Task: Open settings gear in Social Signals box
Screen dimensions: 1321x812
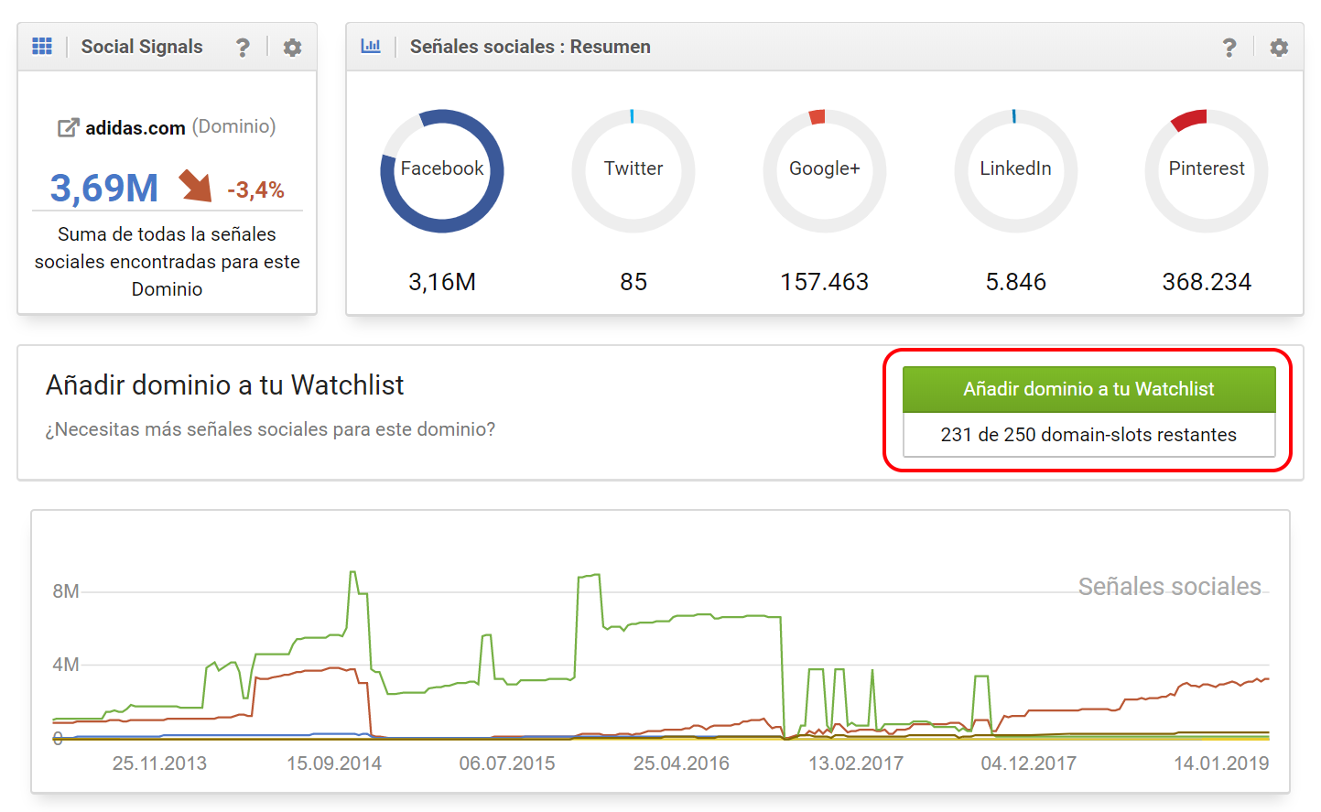Action: [292, 48]
